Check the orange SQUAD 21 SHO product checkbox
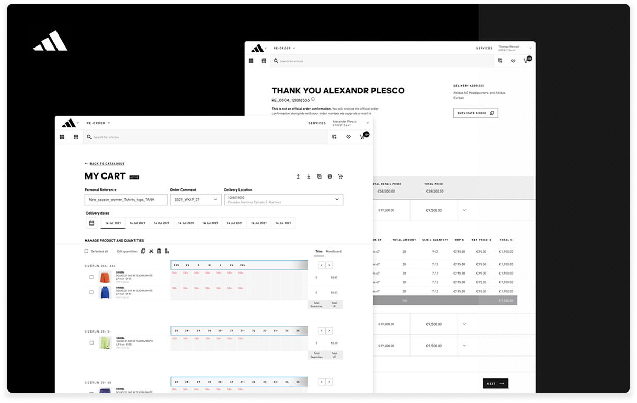The image size is (637, 403). pyautogui.click(x=90, y=277)
